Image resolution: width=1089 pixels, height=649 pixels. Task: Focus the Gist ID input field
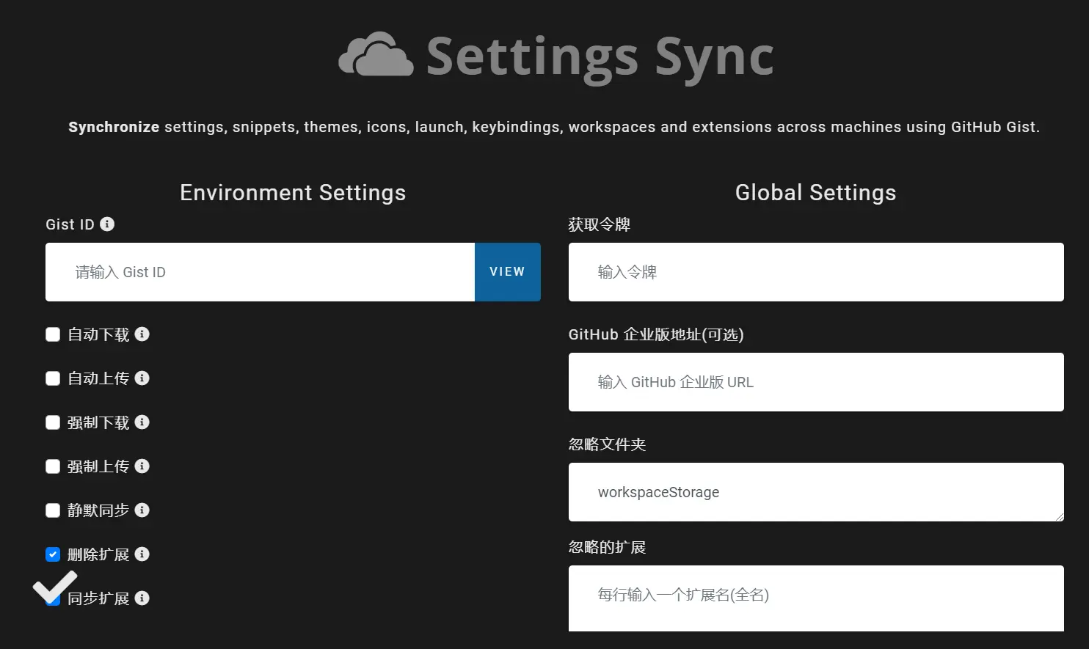(x=260, y=272)
